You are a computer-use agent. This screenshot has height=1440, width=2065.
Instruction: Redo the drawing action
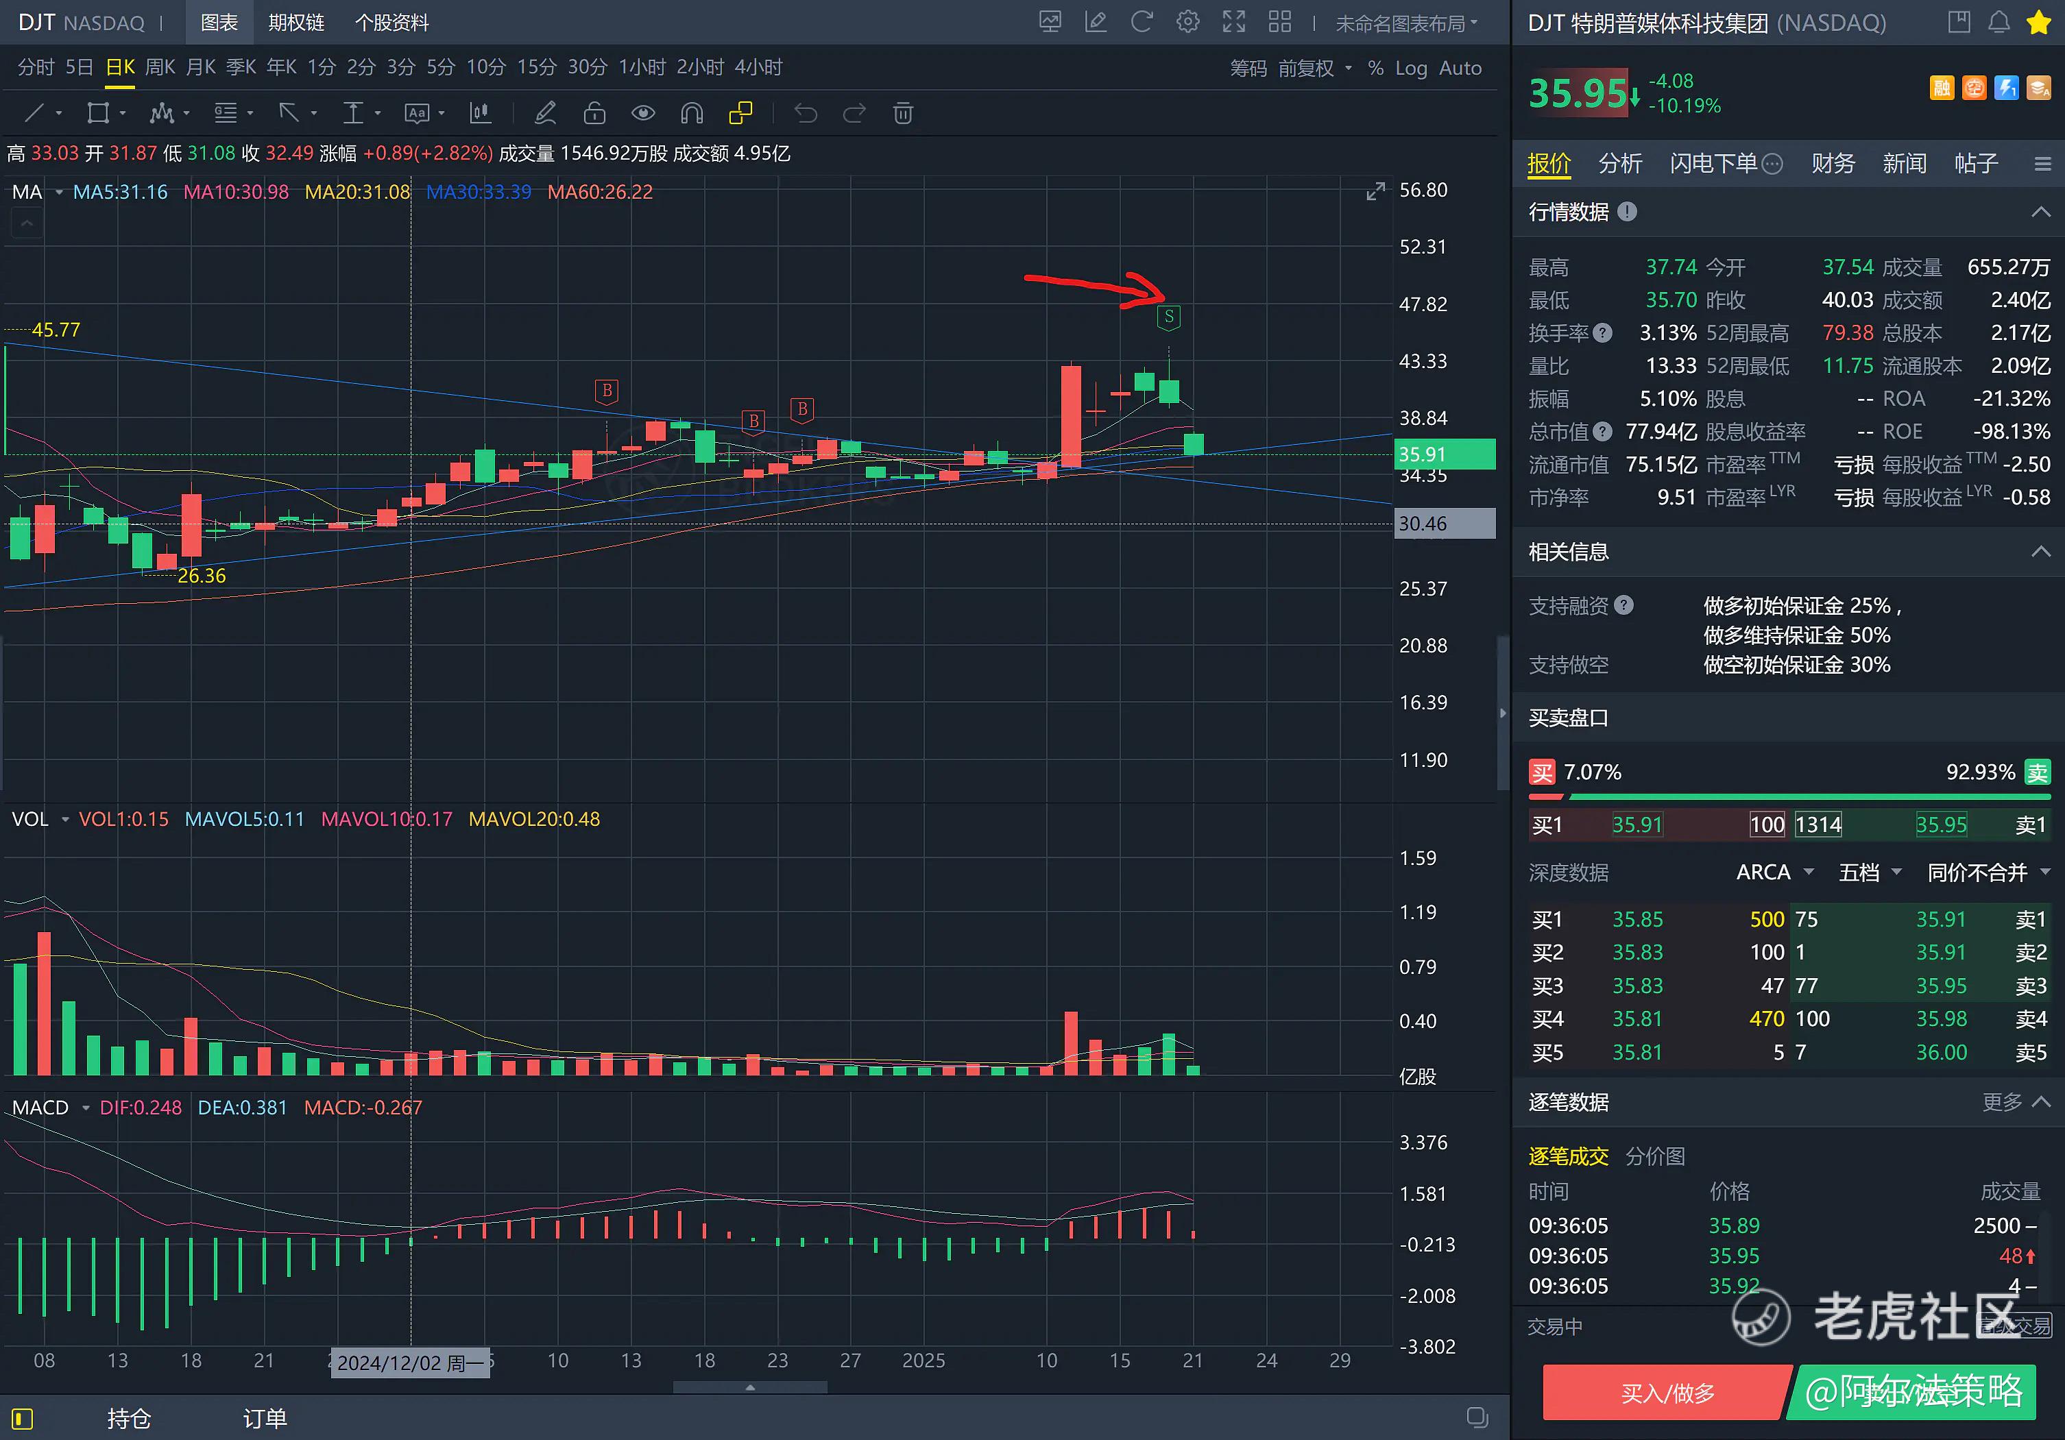coord(854,113)
